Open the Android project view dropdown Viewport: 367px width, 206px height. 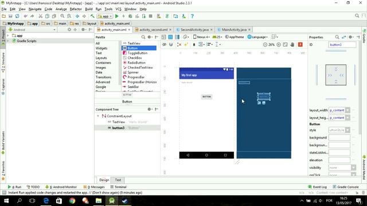pos(32,30)
